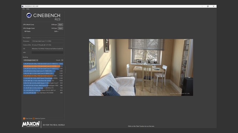
Task: Click the Identical System legend swatch
Action: pos(33,118)
